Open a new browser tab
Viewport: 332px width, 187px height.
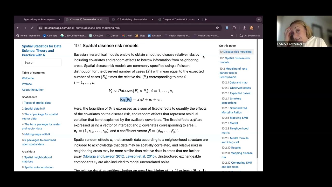tap(206, 19)
